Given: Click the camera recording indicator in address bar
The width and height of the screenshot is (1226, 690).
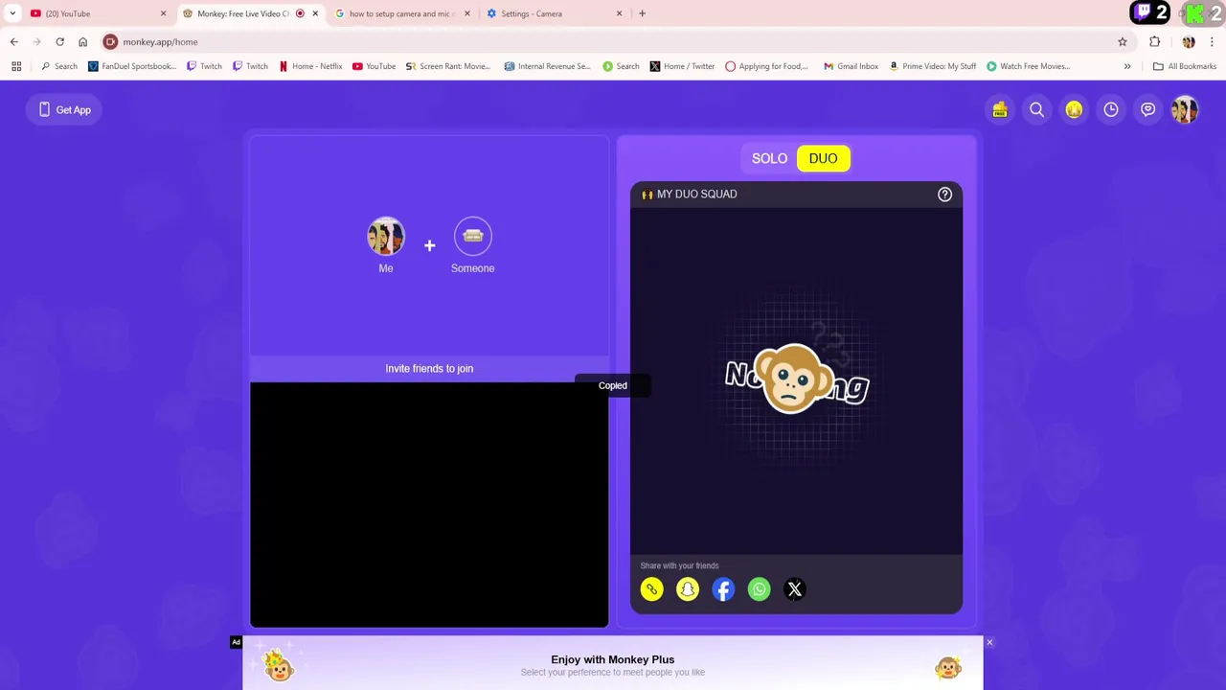Looking at the screenshot, I should pos(111,42).
